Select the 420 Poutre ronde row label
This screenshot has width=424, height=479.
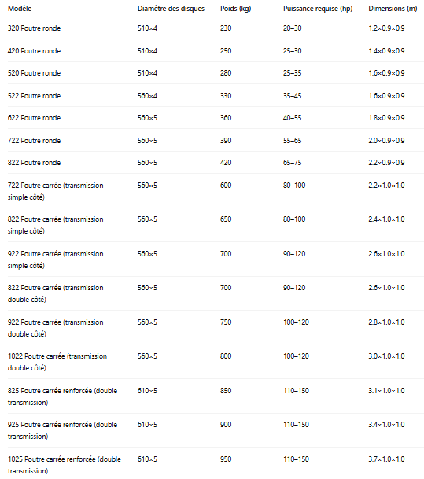click(x=34, y=50)
